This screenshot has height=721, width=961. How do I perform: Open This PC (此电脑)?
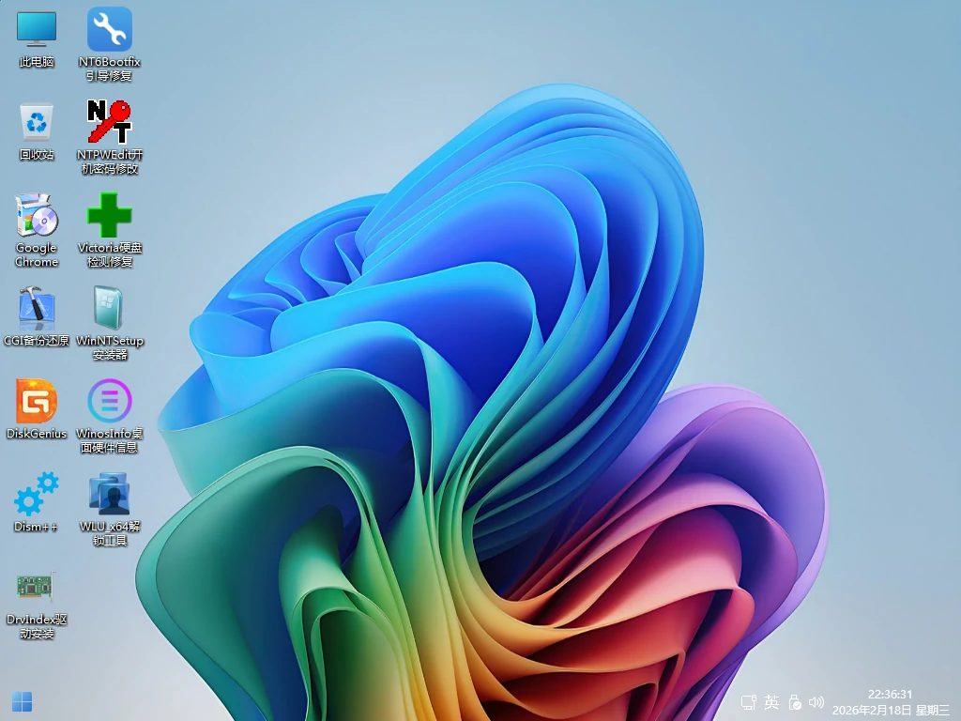click(36, 38)
